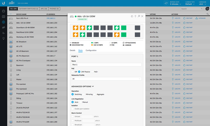Click the port Name input field
Viewport: 210px width, 126px height.
[x=107, y=64]
